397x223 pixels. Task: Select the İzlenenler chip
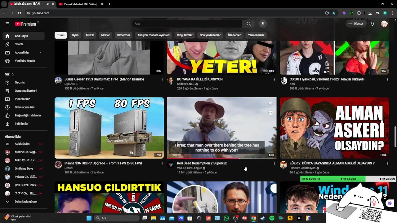[234, 35]
